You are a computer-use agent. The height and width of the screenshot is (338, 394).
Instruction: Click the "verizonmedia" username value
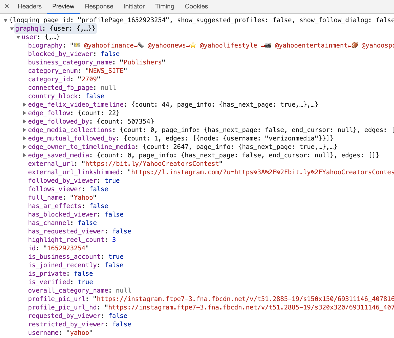292,138
